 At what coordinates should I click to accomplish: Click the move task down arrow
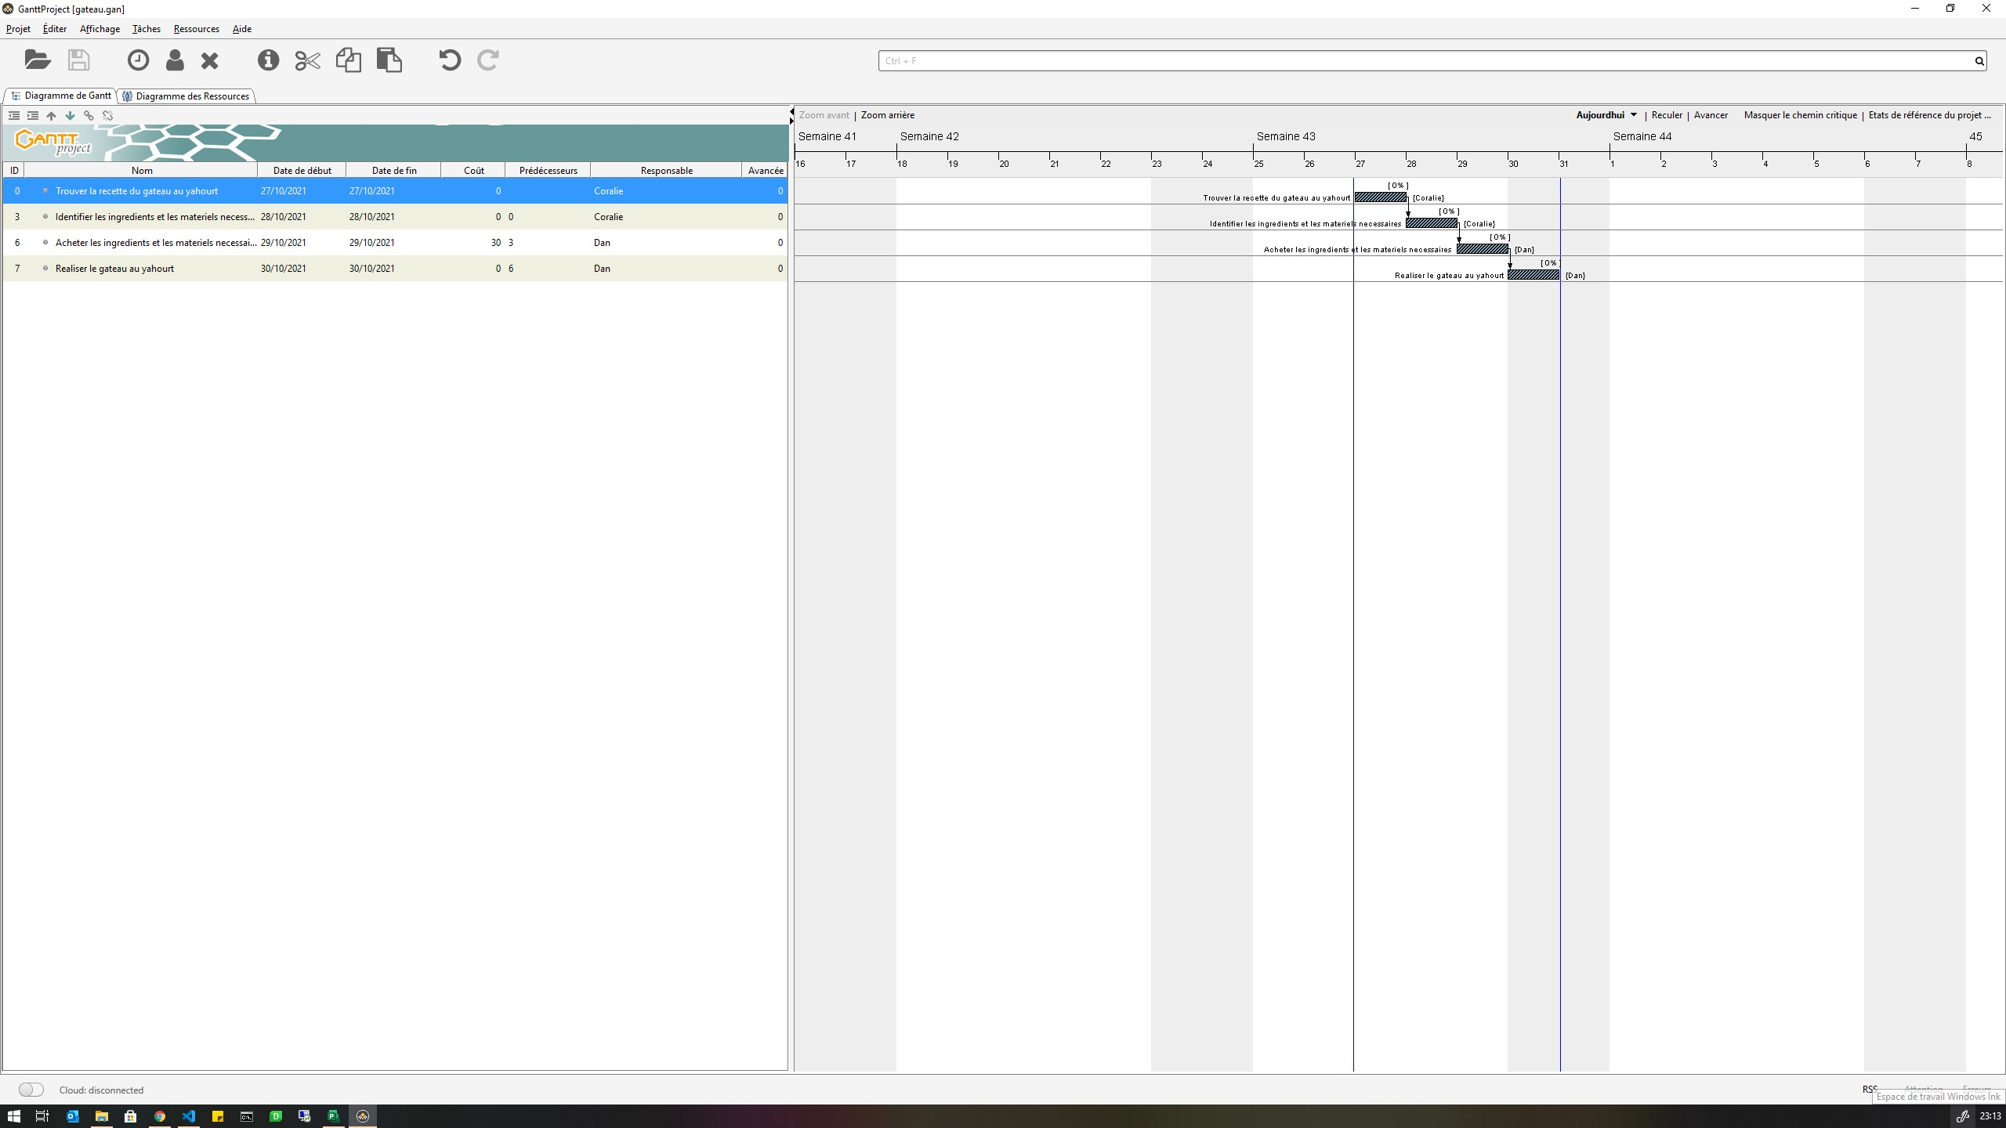70,116
